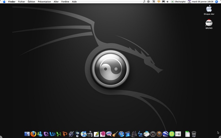Screen dimensions: 221x138
Task: Click the battery Rechargée status
Action: [x=178, y=2]
